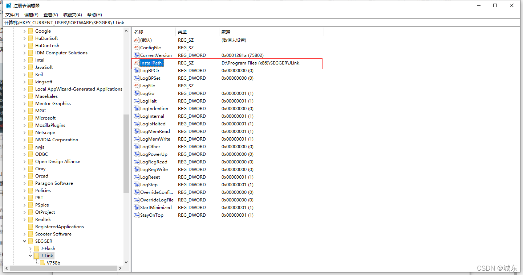This screenshot has height=275, width=523.
Task: Click the LogGo DWORD value icon
Action: [x=137, y=93]
